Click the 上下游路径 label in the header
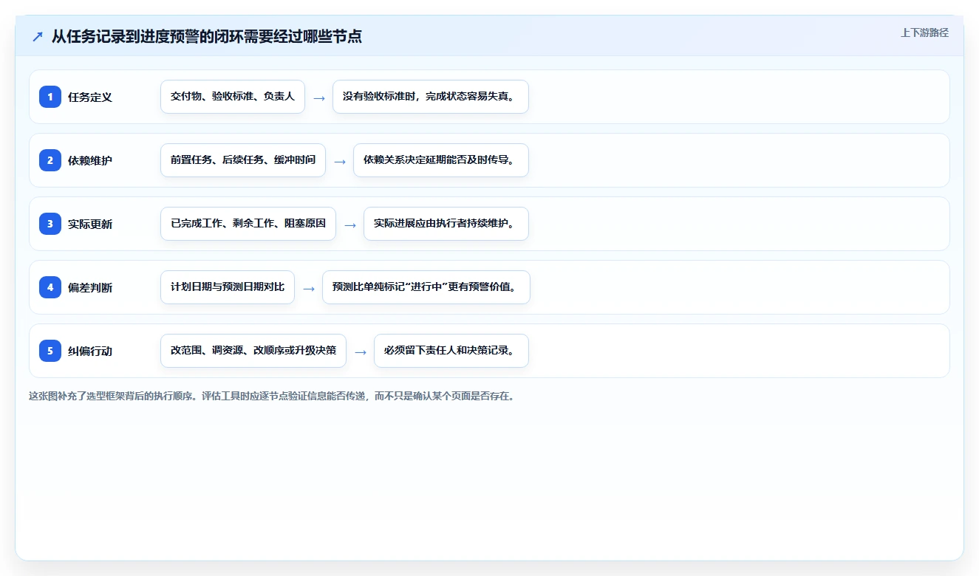The height and width of the screenshot is (576, 979). pos(924,32)
